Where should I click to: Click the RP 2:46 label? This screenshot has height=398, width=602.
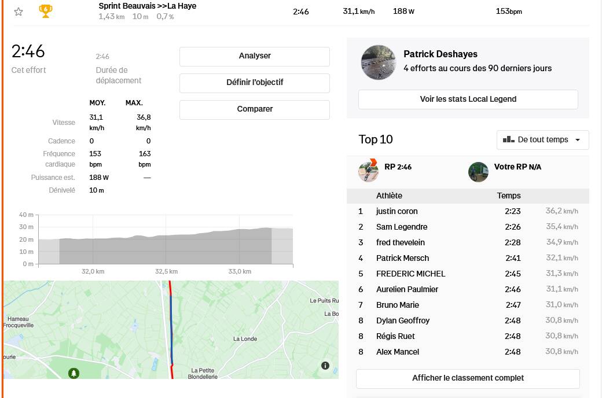(x=398, y=167)
